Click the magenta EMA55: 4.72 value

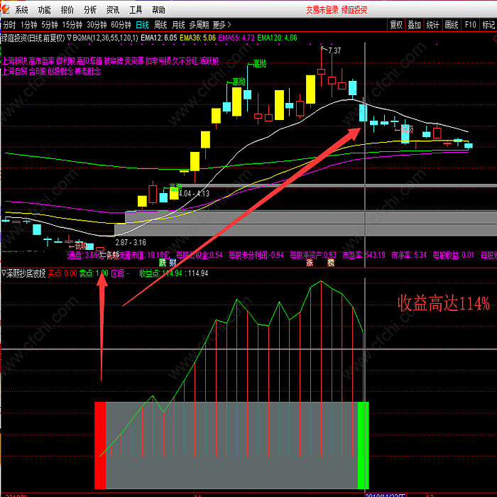(236, 38)
